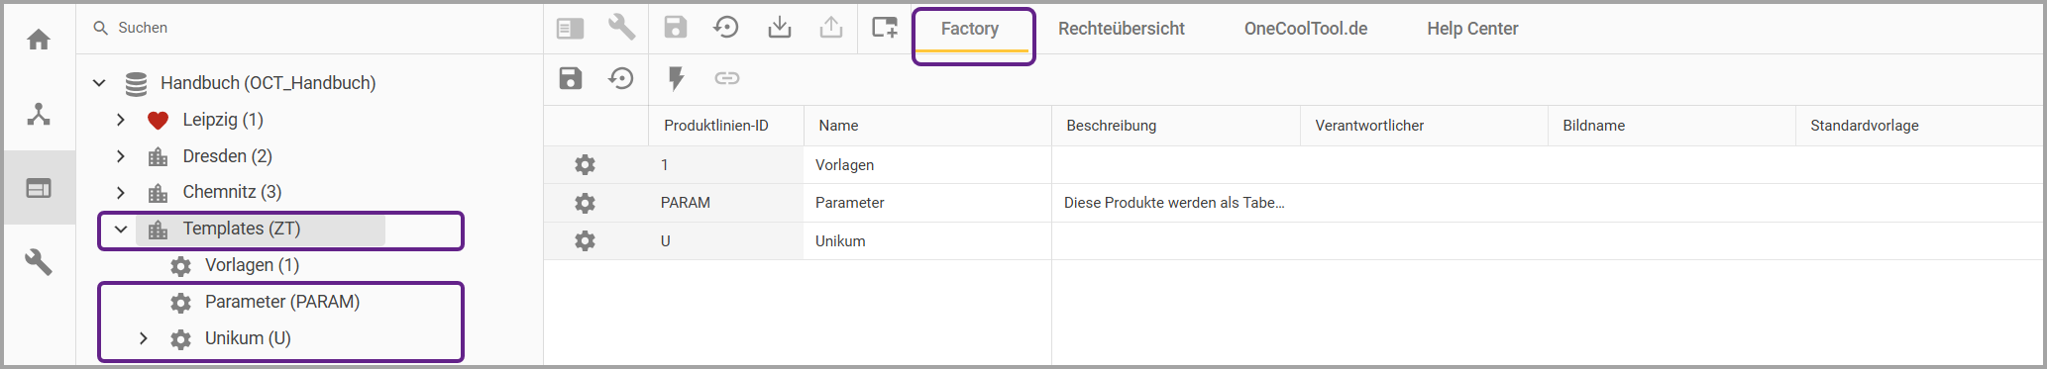The width and height of the screenshot is (2047, 369).
Task: Select Leipzig (1) in tree
Action: click(223, 120)
